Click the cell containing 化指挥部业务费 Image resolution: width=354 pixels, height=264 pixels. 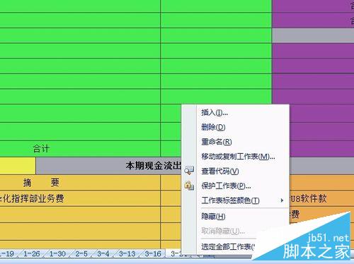coord(80,198)
